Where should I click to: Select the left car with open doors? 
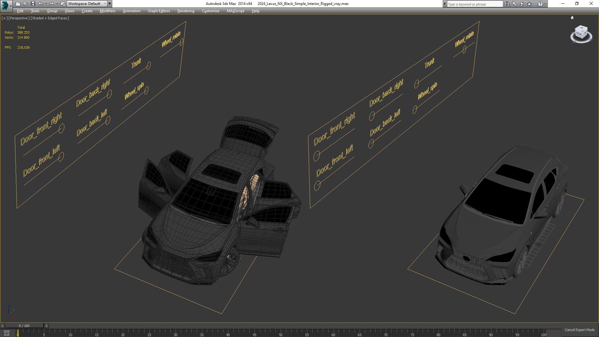(x=215, y=203)
